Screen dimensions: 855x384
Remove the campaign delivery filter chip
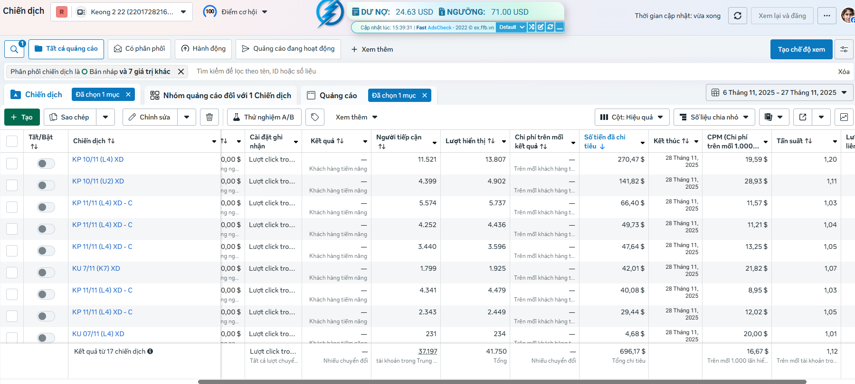coord(181,72)
